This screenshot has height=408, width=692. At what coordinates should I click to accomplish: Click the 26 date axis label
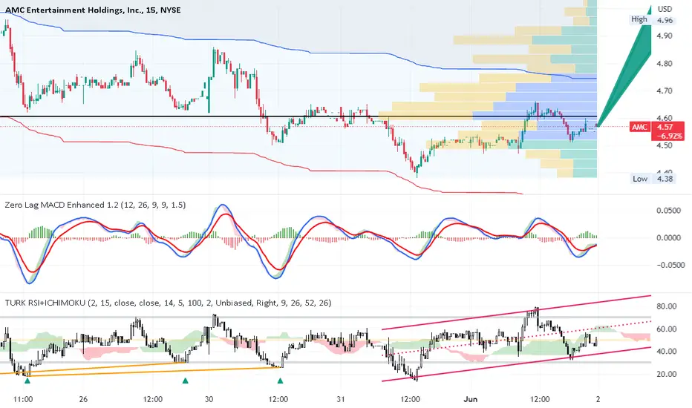point(83,399)
